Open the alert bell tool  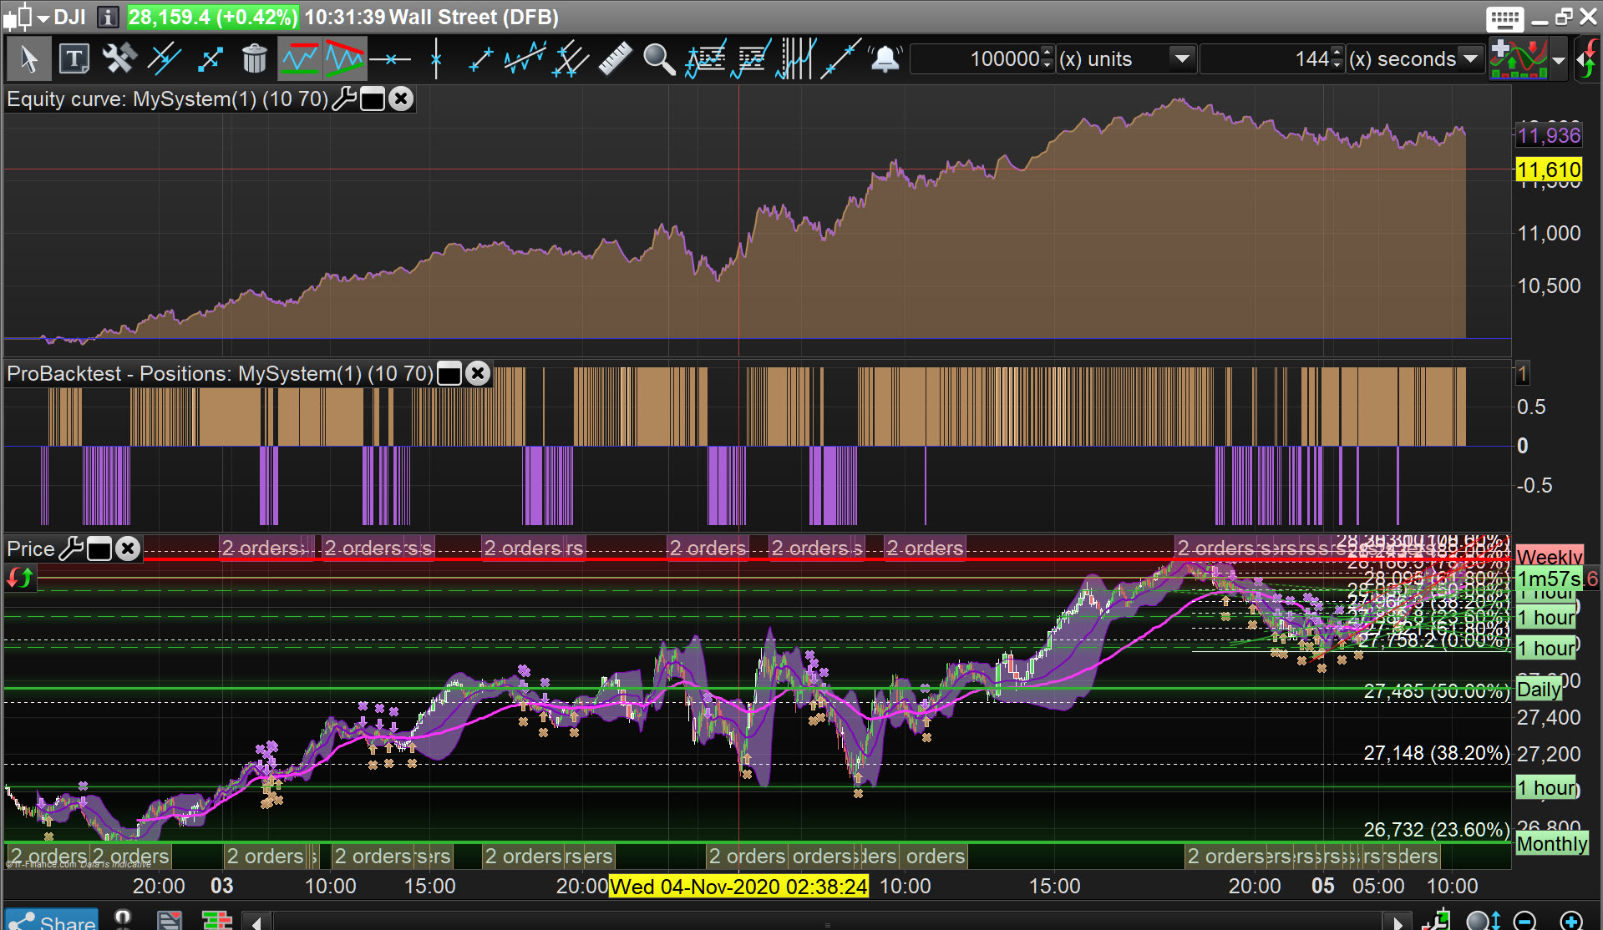(885, 59)
